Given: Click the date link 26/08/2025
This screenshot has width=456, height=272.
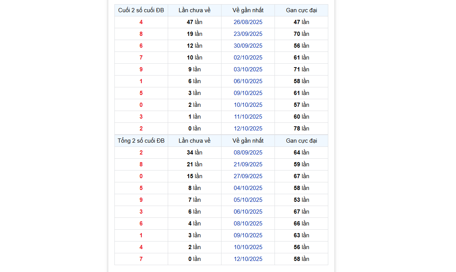Looking at the screenshot, I should click(x=248, y=22).
